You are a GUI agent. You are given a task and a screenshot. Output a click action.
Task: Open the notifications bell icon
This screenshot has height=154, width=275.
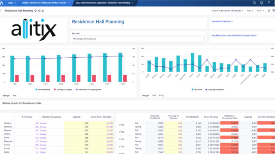click(262, 3)
